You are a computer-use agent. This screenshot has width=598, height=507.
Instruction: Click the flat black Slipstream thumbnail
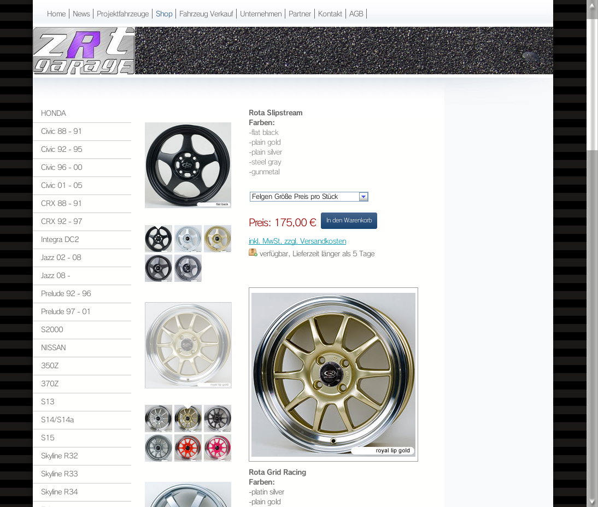(x=159, y=239)
